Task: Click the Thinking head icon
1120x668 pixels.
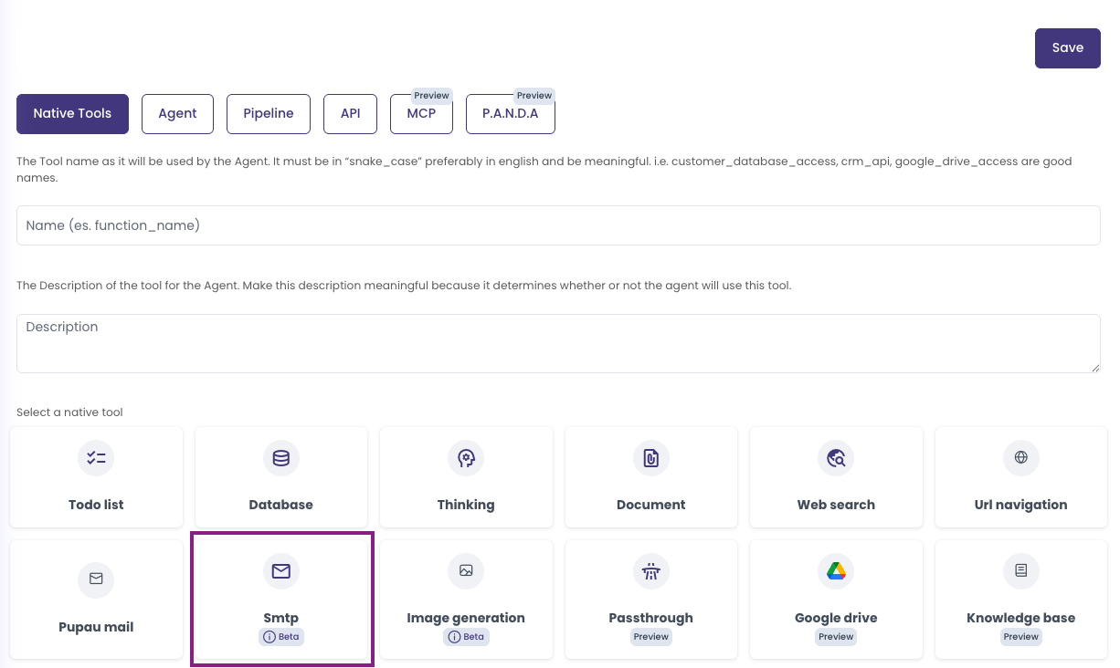Action: tap(466, 458)
